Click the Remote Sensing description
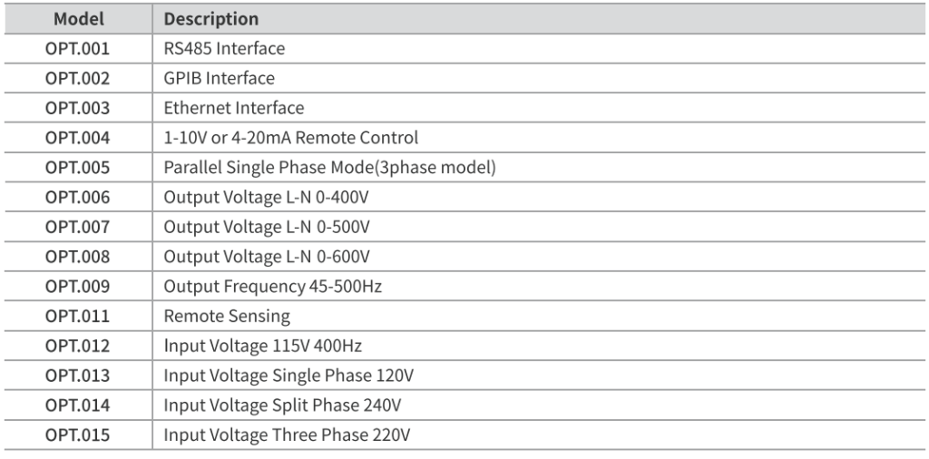The width and height of the screenshot is (929, 459). (227, 317)
